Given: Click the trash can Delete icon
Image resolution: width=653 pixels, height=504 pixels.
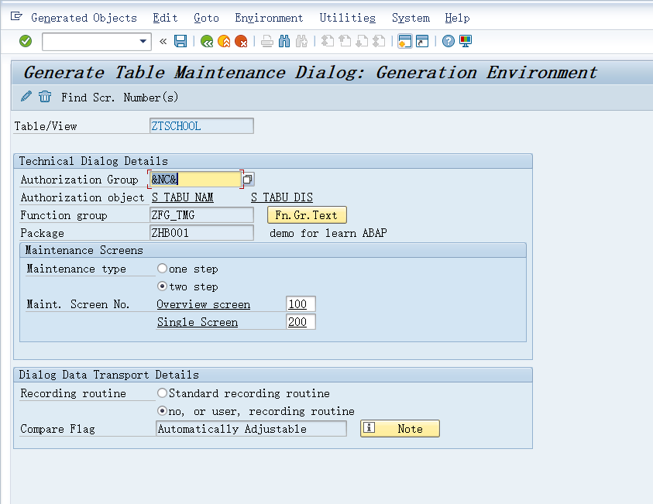Looking at the screenshot, I should point(45,97).
